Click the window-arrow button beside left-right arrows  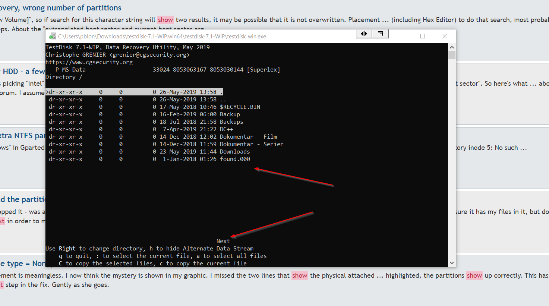(x=381, y=34)
